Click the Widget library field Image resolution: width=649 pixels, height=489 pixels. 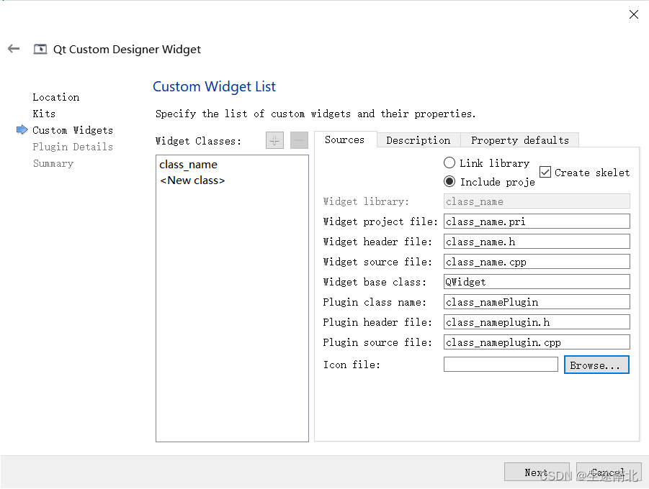[x=537, y=201]
